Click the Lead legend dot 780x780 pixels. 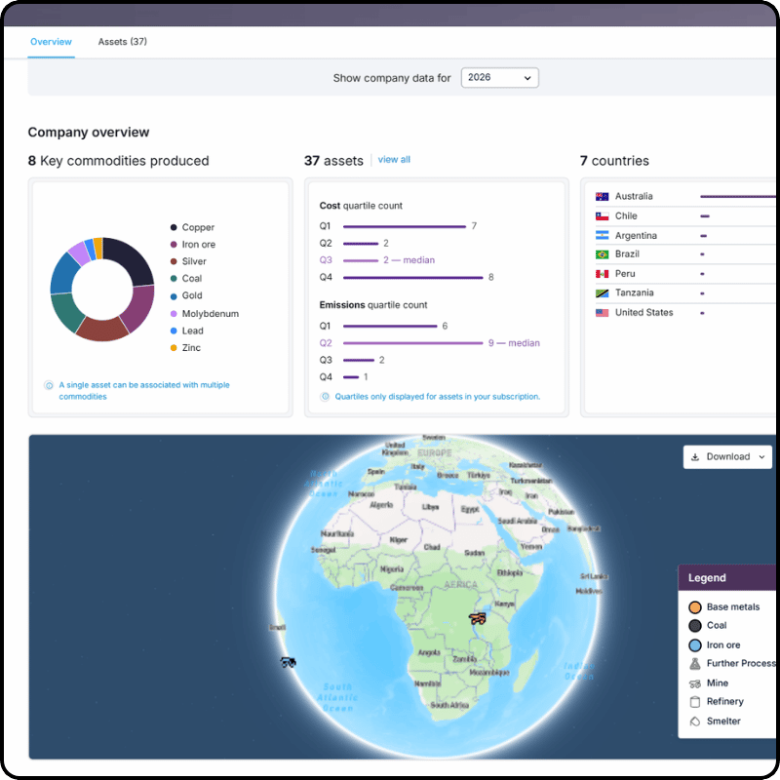[x=174, y=331]
